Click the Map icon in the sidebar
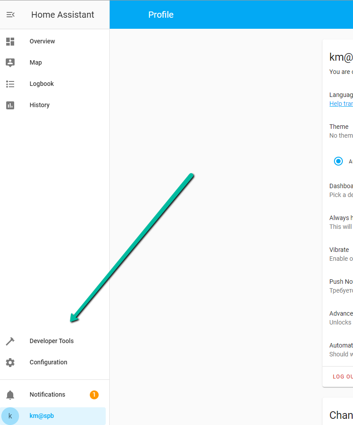The width and height of the screenshot is (353, 425). click(10, 62)
